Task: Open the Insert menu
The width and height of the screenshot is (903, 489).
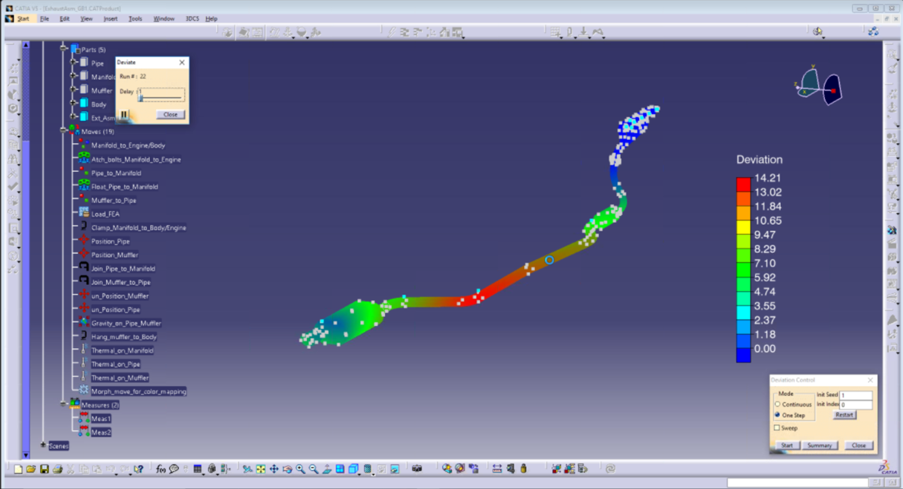Action: (111, 19)
